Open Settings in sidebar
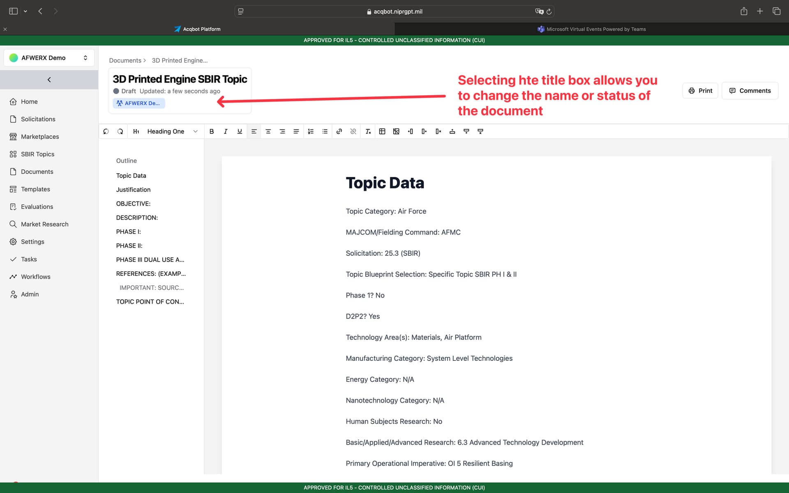 [32, 242]
